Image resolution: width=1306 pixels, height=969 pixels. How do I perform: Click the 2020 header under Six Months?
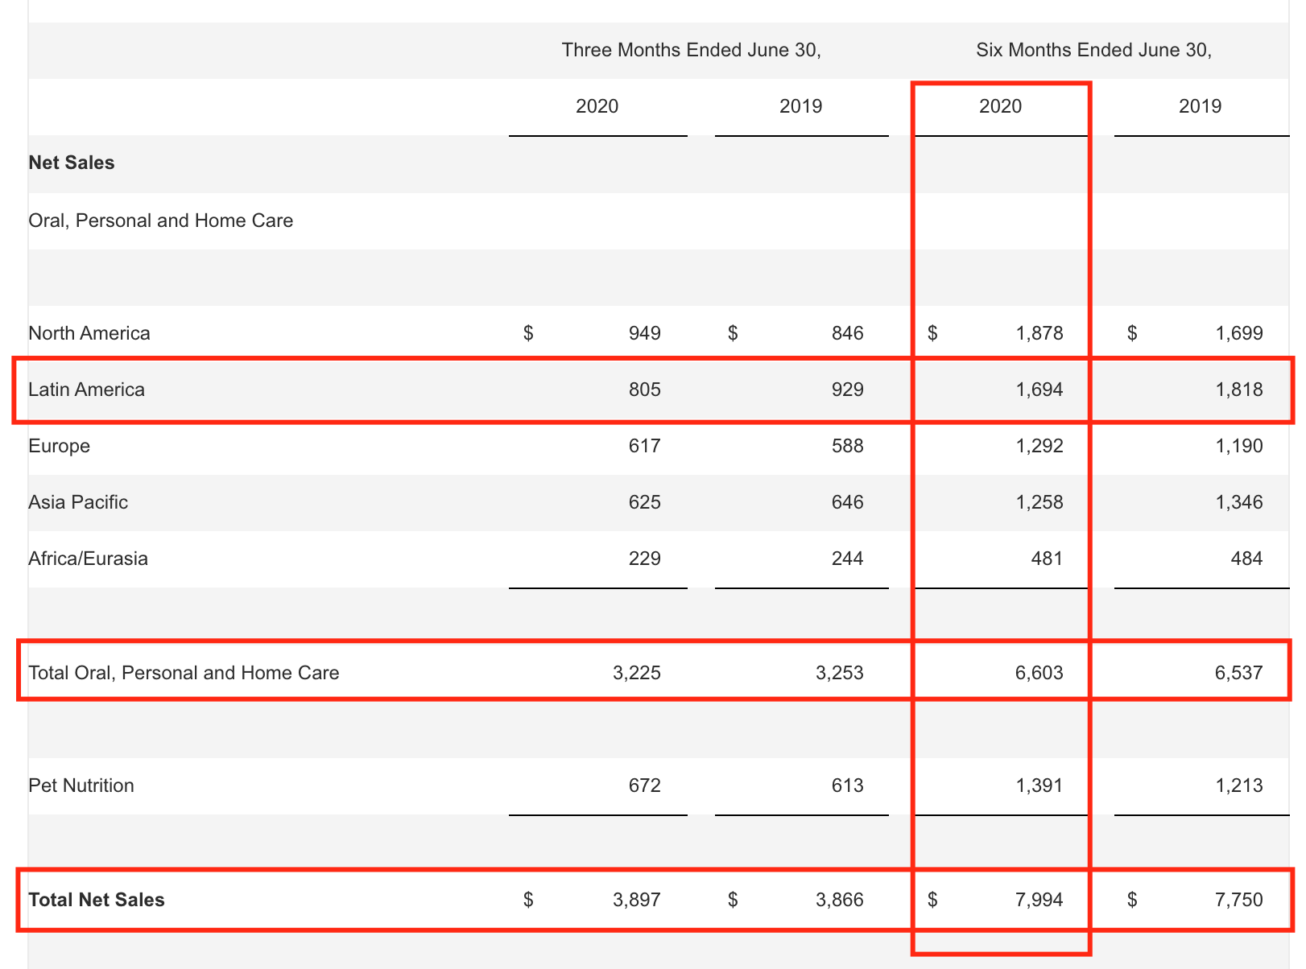(x=1000, y=106)
